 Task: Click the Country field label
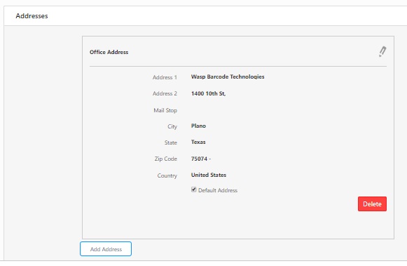click(167, 175)
